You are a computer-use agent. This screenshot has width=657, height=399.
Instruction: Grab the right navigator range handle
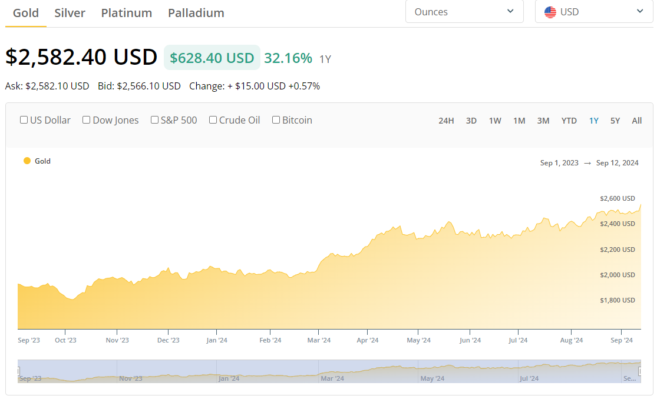(640, 371)
